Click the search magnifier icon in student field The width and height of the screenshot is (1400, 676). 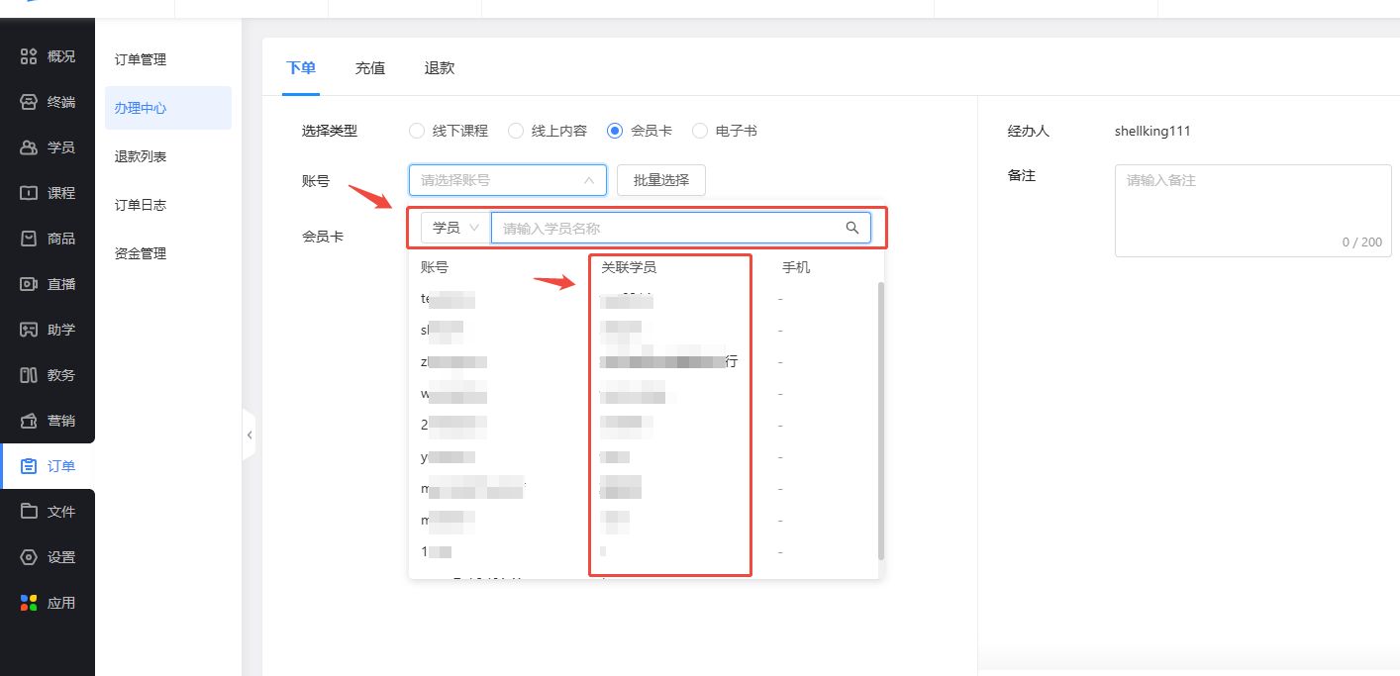851,228
